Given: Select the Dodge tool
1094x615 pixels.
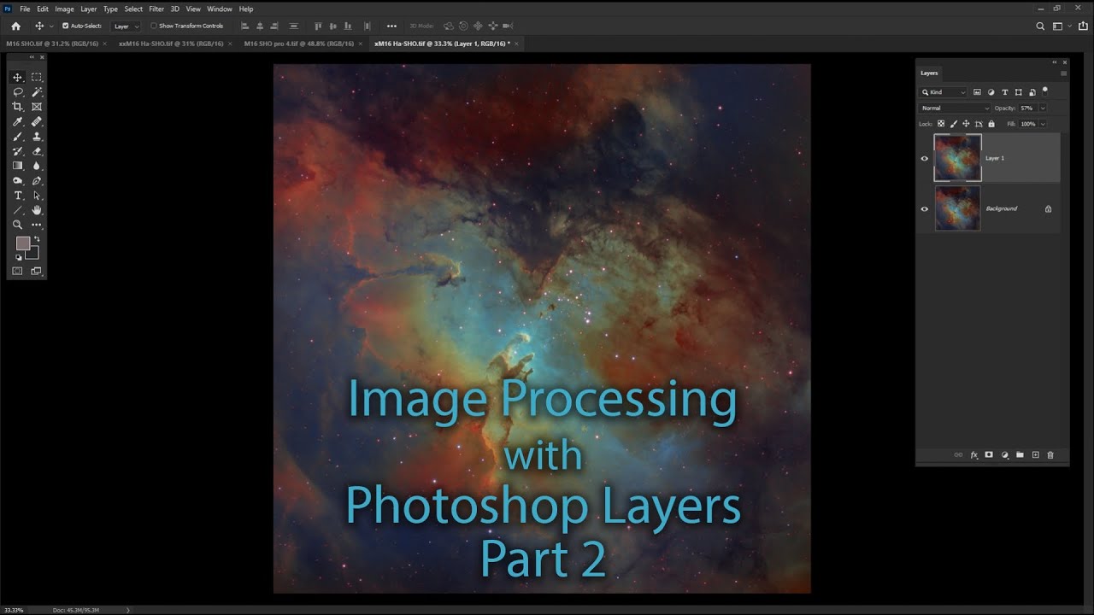Looking at the screenshot, I should pyautogui.click(x=17, y=181).
